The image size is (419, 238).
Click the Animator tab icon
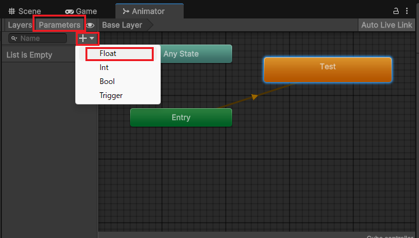[x=126, y=11]
